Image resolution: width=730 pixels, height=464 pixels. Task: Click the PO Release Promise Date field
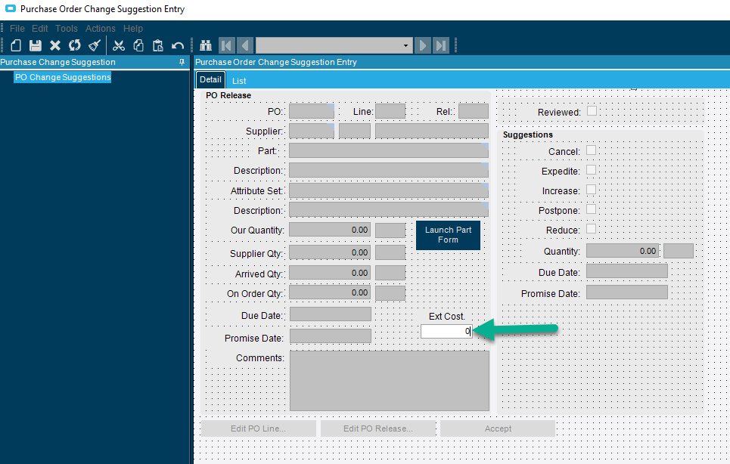[x=331, y=336]
